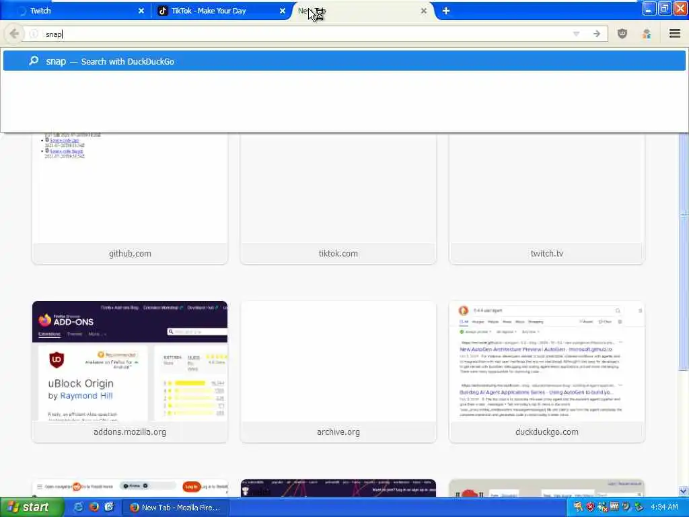Click inside the address bar containing 'snap'
Image resolution: width=689 pixels, height=517 pixels.
(x=307, y=34)
